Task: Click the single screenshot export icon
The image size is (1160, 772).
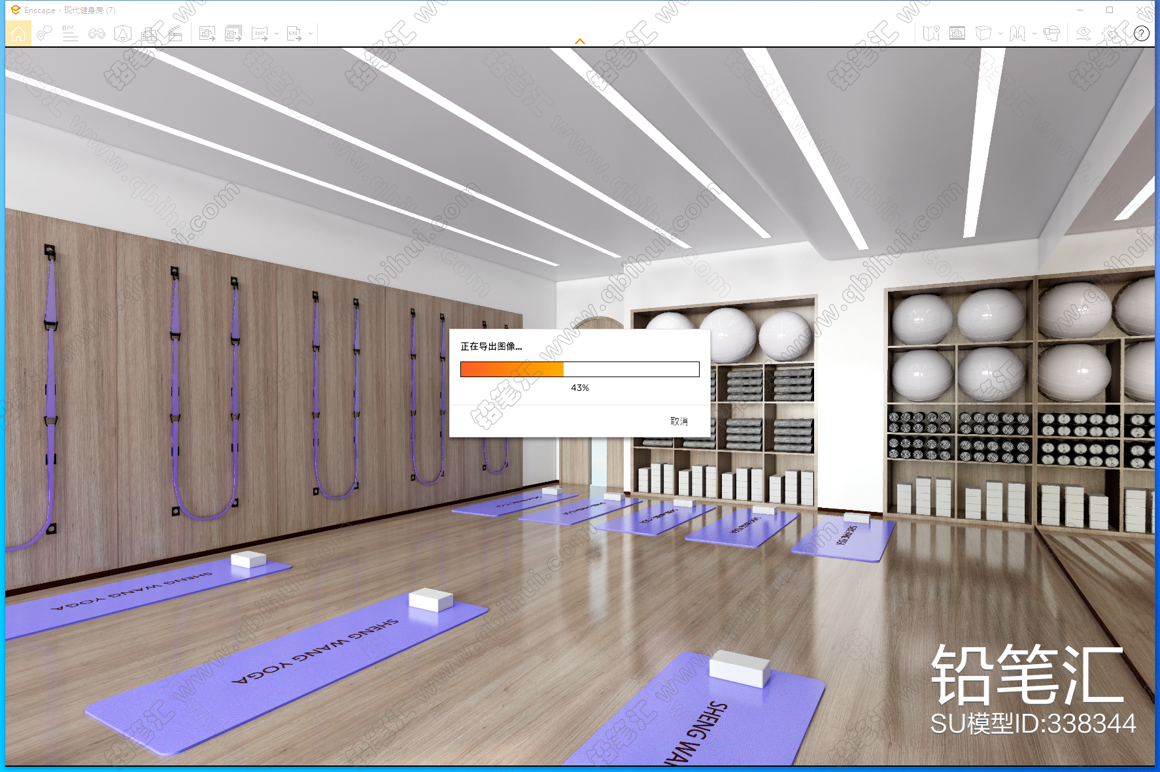Action: pyautogui.click(x=207, y=33)
